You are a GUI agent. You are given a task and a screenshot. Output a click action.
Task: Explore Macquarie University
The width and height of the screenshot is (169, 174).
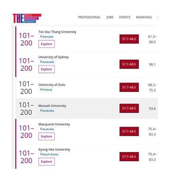point(47,136)
